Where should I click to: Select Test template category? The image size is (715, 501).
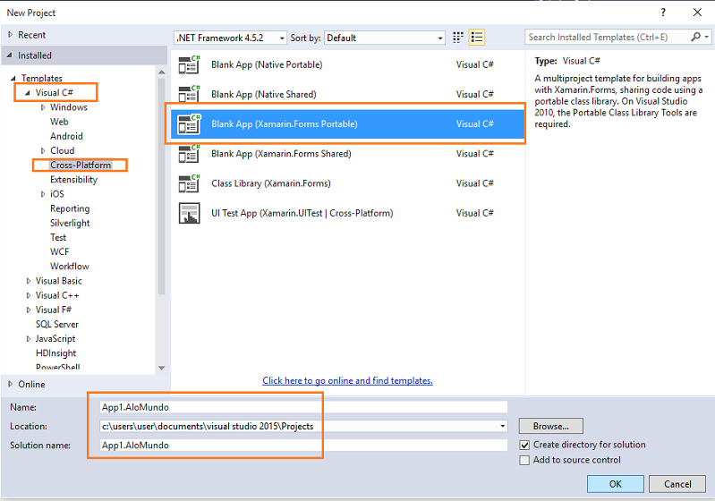(58, 237)
